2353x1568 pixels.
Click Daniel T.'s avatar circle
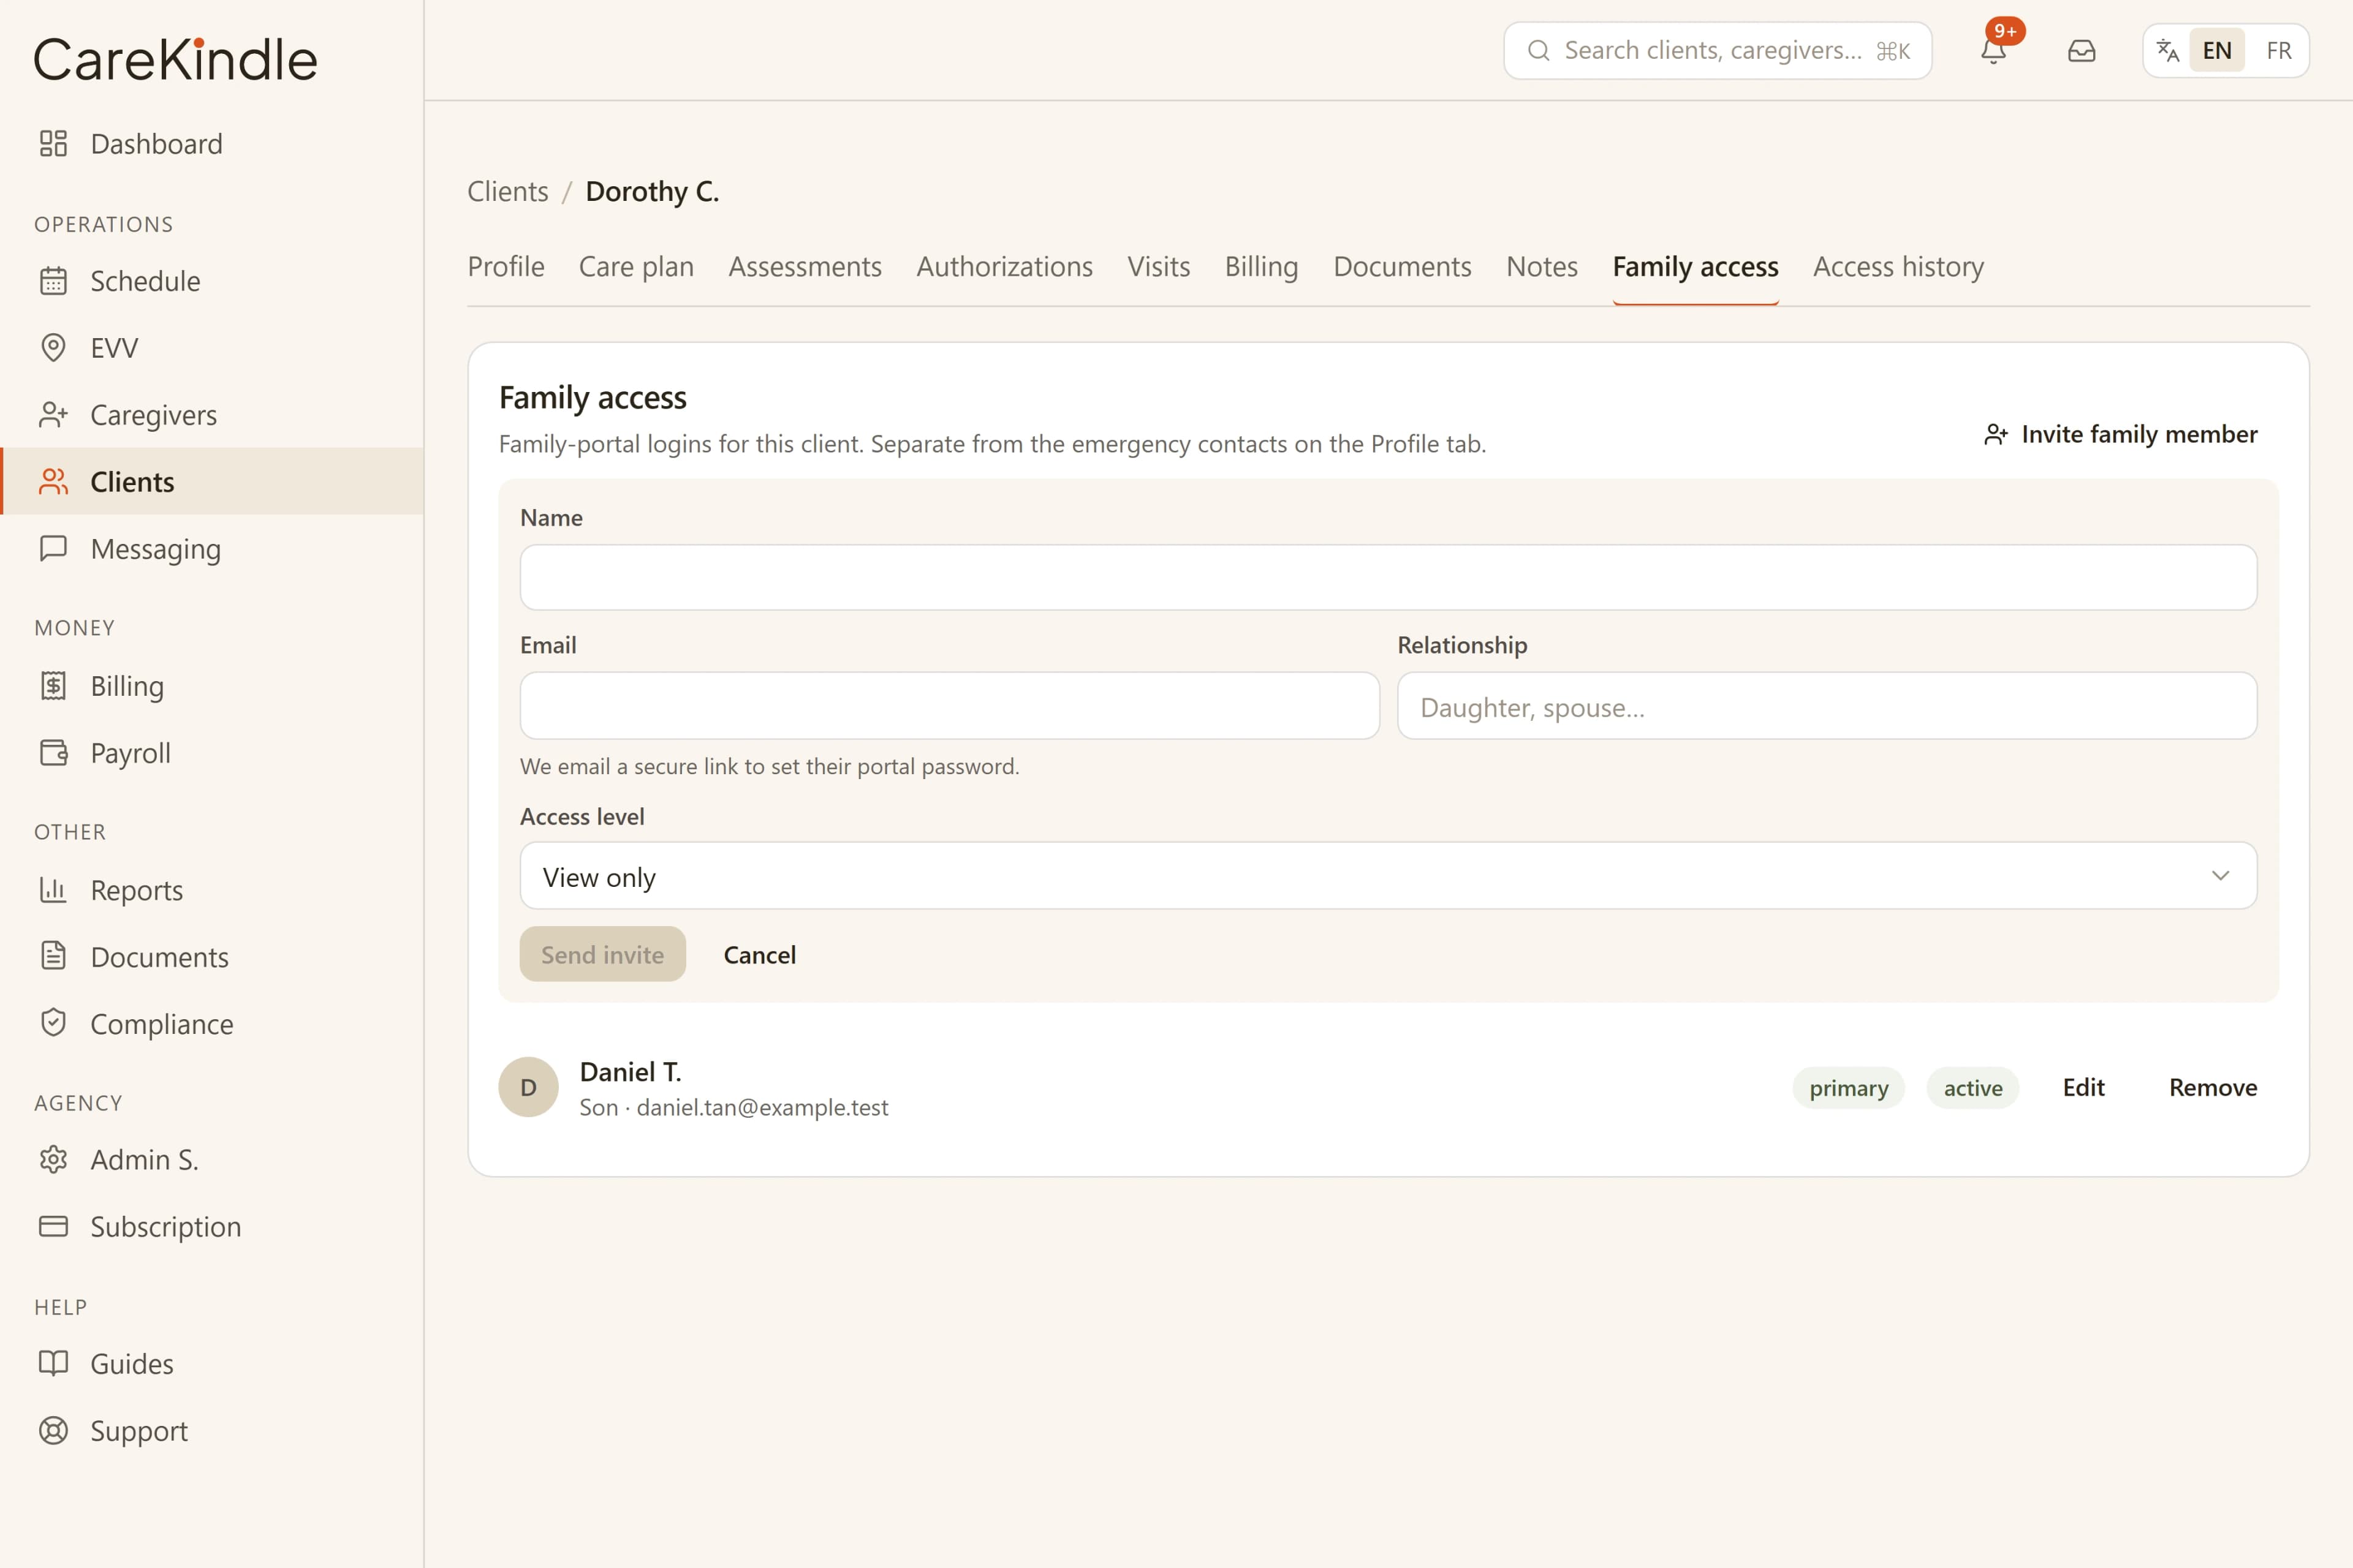click(528, 1087)
